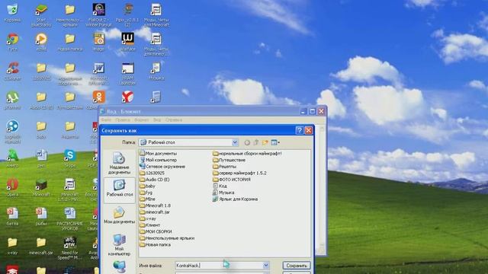
Task: Select the Warface desktop icon
Action: pos(127,42)
